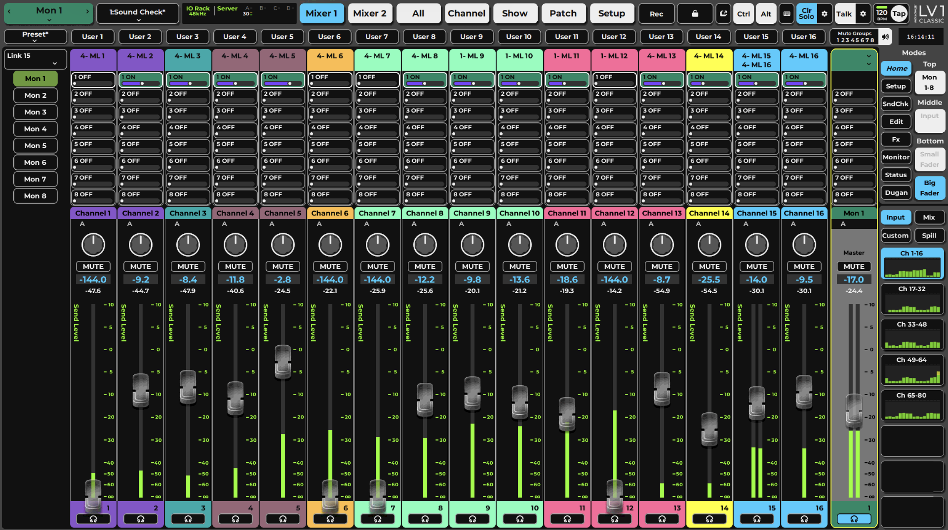Switch to Mixer 1 tab
The height and width of the screenshot is (530, 948).
[322, 13]
